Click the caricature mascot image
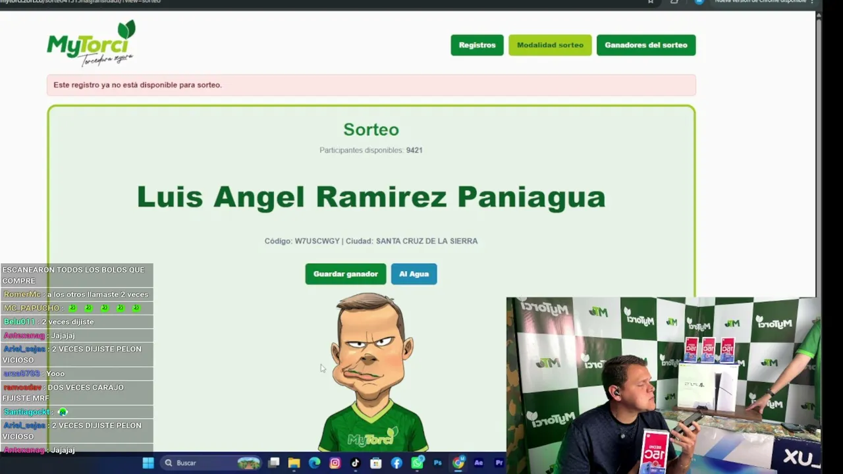 click(x=373, y=373)
